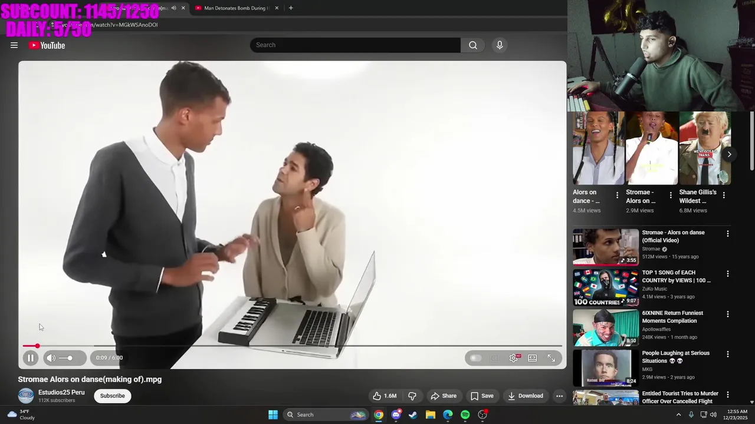755x424 pixels.
Task: Open options for Entitled Tourist video
Action: pyautogui.click(x=727, y=395)
